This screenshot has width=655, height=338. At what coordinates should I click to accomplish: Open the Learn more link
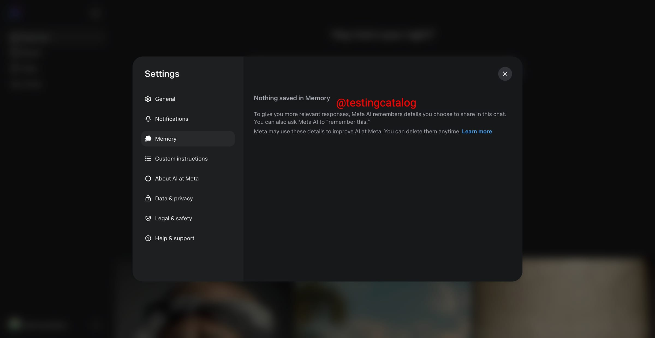477,131
